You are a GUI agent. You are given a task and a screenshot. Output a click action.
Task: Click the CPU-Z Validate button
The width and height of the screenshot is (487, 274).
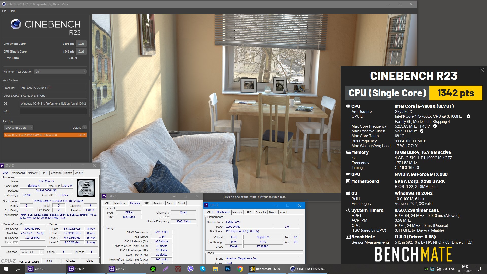pyautogui.click(x=70, y=261)
